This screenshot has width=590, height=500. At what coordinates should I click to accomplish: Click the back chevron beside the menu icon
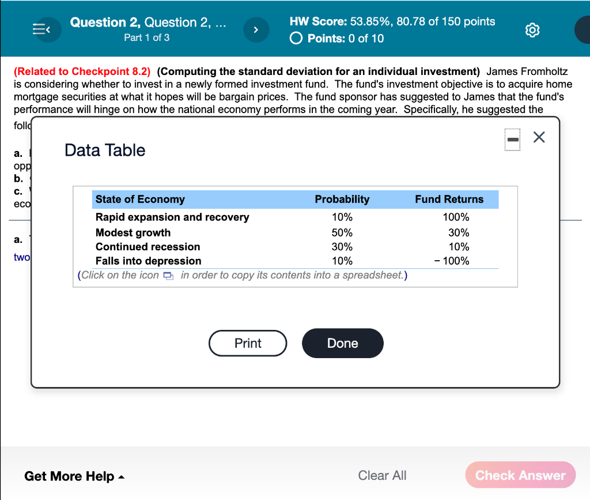(49, 29)
